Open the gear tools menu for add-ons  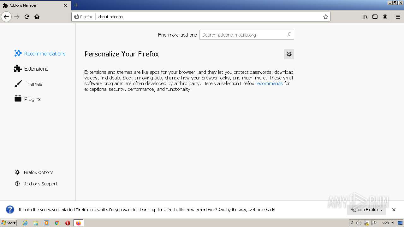[x=289, y=54]
